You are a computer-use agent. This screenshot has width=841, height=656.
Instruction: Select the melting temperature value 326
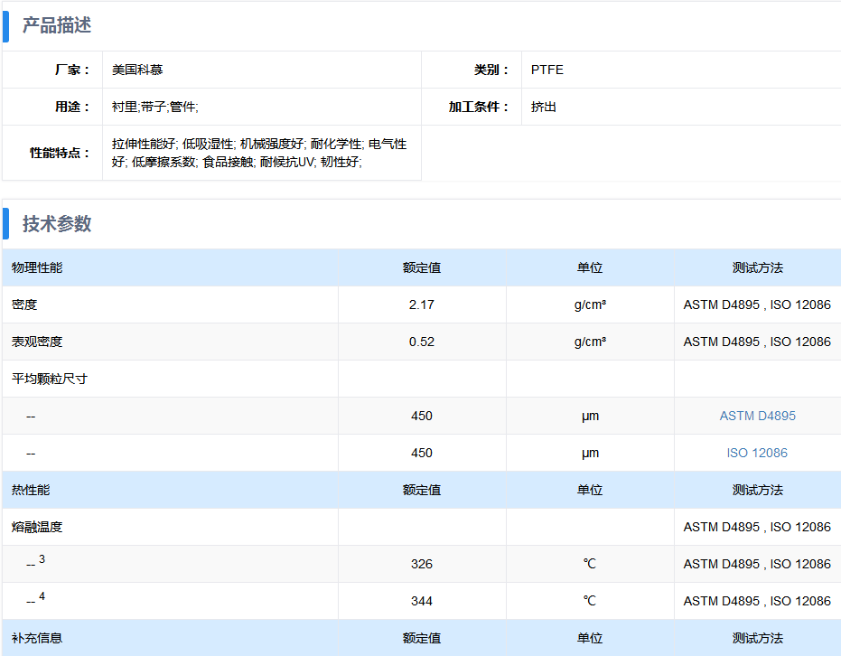click(x=421, y=564)
